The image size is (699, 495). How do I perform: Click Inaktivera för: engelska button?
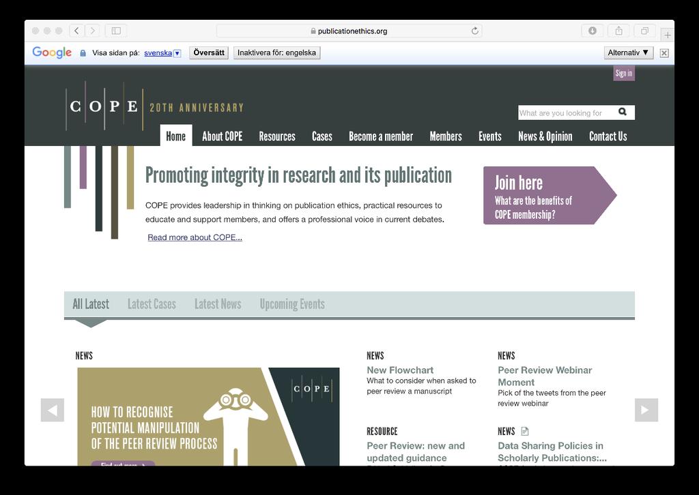(277, 53)
